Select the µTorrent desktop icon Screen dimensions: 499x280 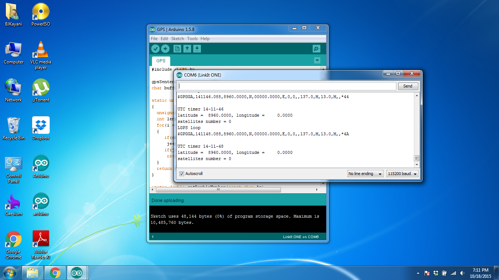point(41,90)
